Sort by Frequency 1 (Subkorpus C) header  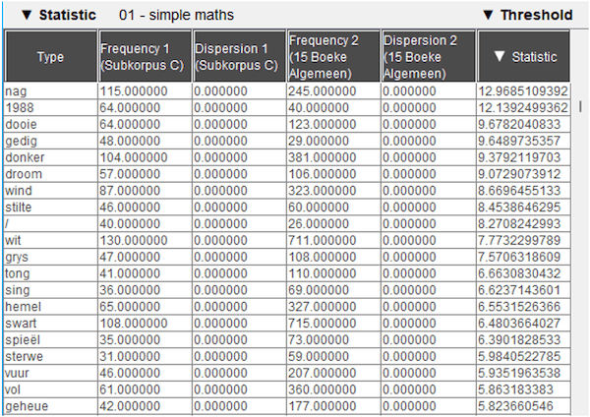(x=143, y=57)
